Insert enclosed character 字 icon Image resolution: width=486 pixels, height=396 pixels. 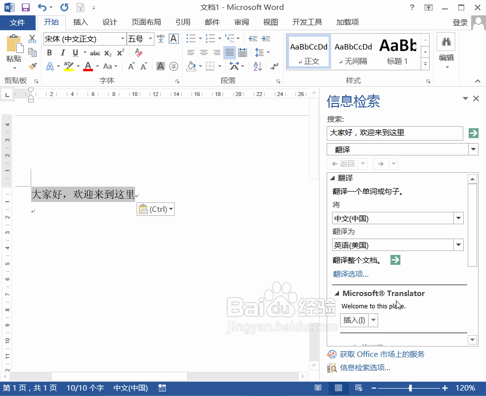tap(174, 66)
